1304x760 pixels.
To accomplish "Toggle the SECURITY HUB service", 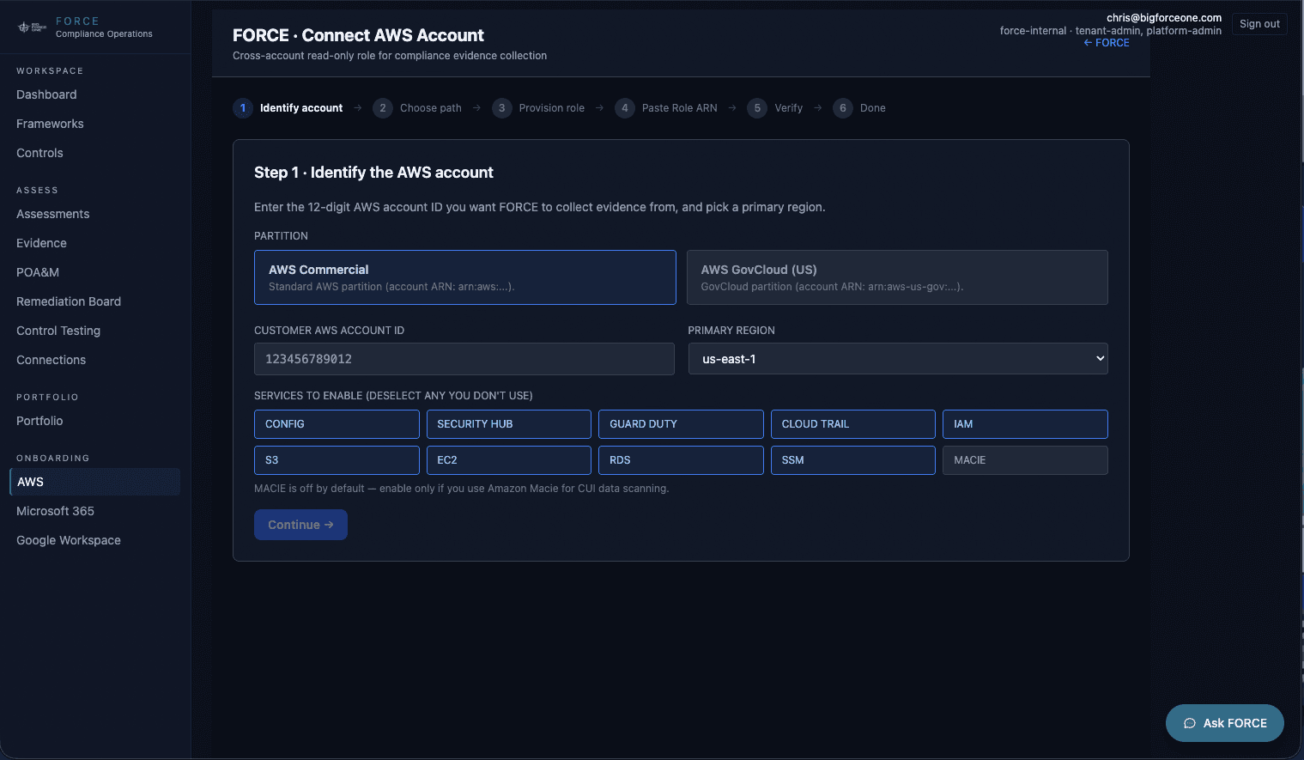I will (509, 424).
